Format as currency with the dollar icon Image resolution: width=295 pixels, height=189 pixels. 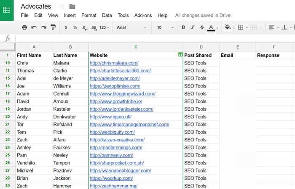[x=66, y=27]
